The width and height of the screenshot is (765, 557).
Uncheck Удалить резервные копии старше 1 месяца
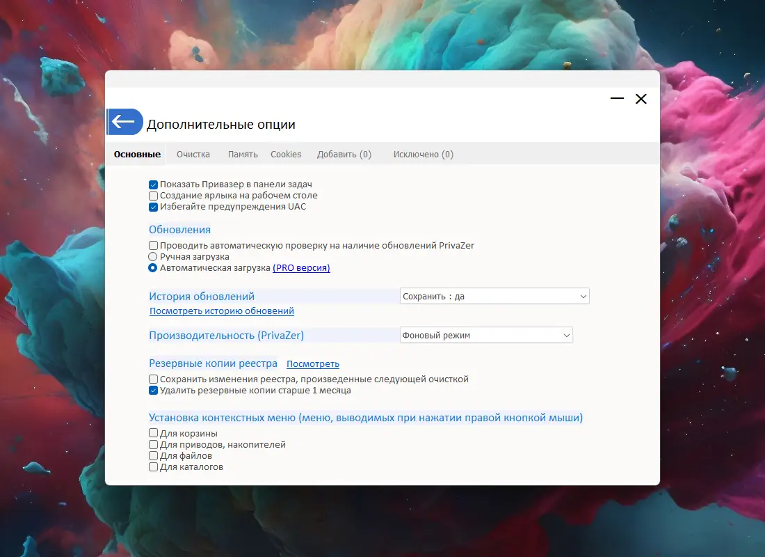(153, 391)
